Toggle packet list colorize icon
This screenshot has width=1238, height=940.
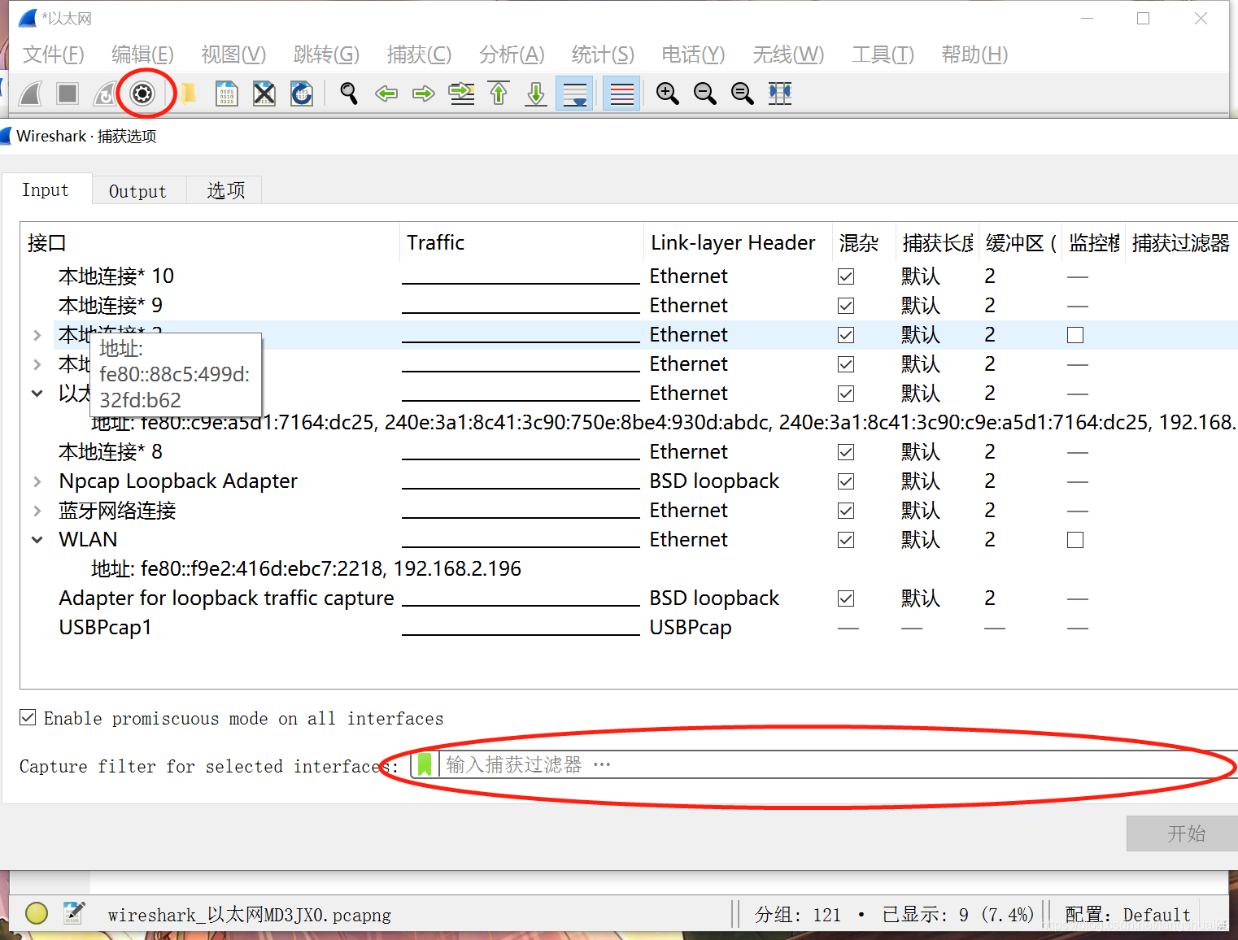[621, 94]
